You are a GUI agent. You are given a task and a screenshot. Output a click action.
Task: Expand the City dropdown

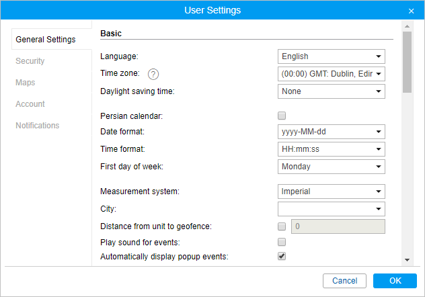pyautogui.click(x=332, y=209)
